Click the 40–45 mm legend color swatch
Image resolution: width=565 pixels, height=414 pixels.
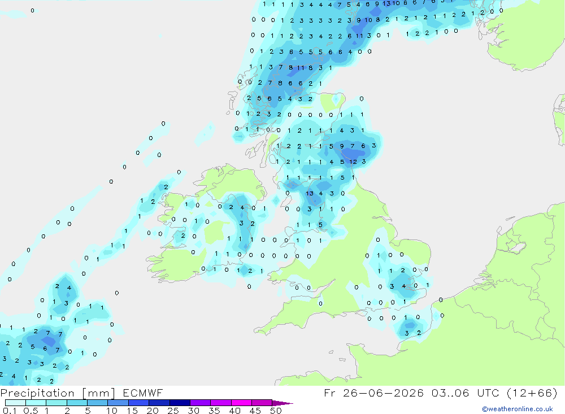pos(241,403)
